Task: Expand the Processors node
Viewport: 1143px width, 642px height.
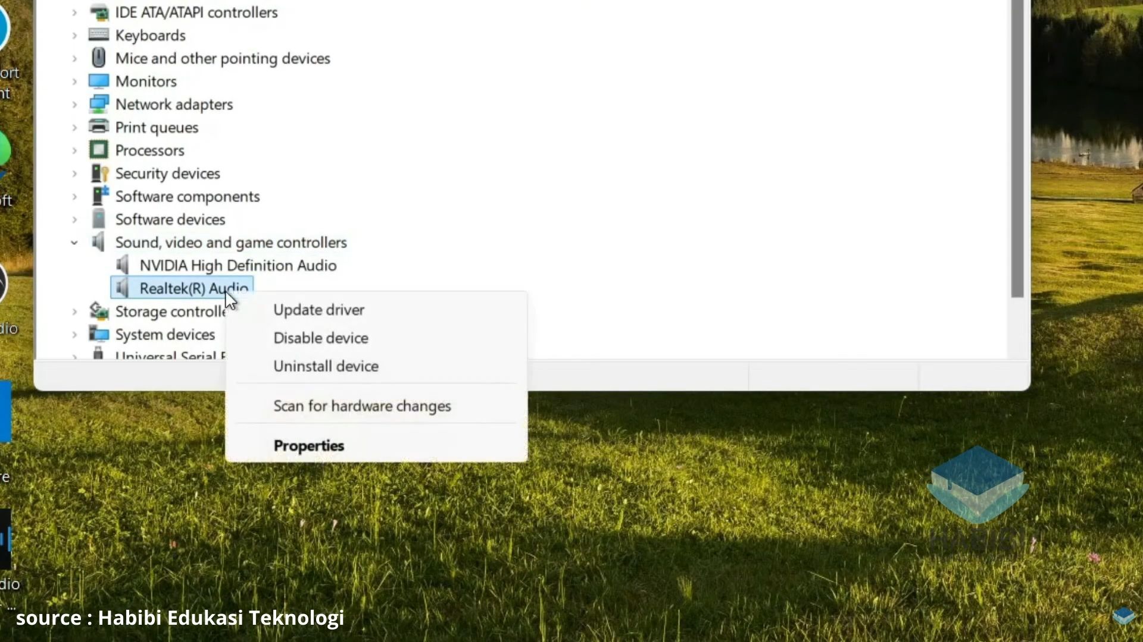Action: click(x=74, y=150)
